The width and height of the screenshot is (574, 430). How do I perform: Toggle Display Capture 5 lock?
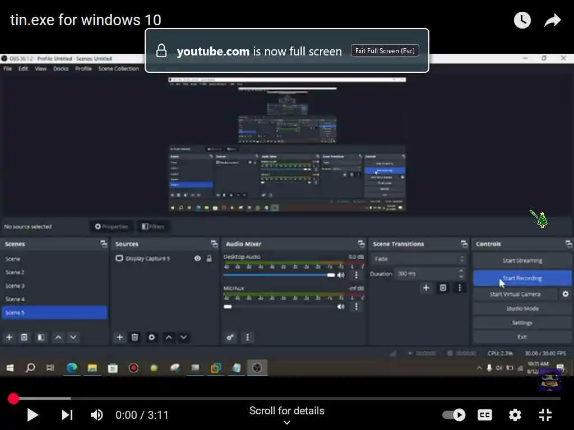(x=209, y=259)
